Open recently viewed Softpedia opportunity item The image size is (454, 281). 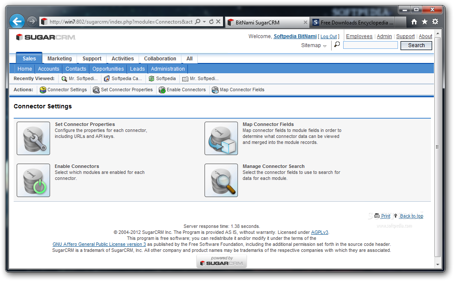click(x=162, y=78)
